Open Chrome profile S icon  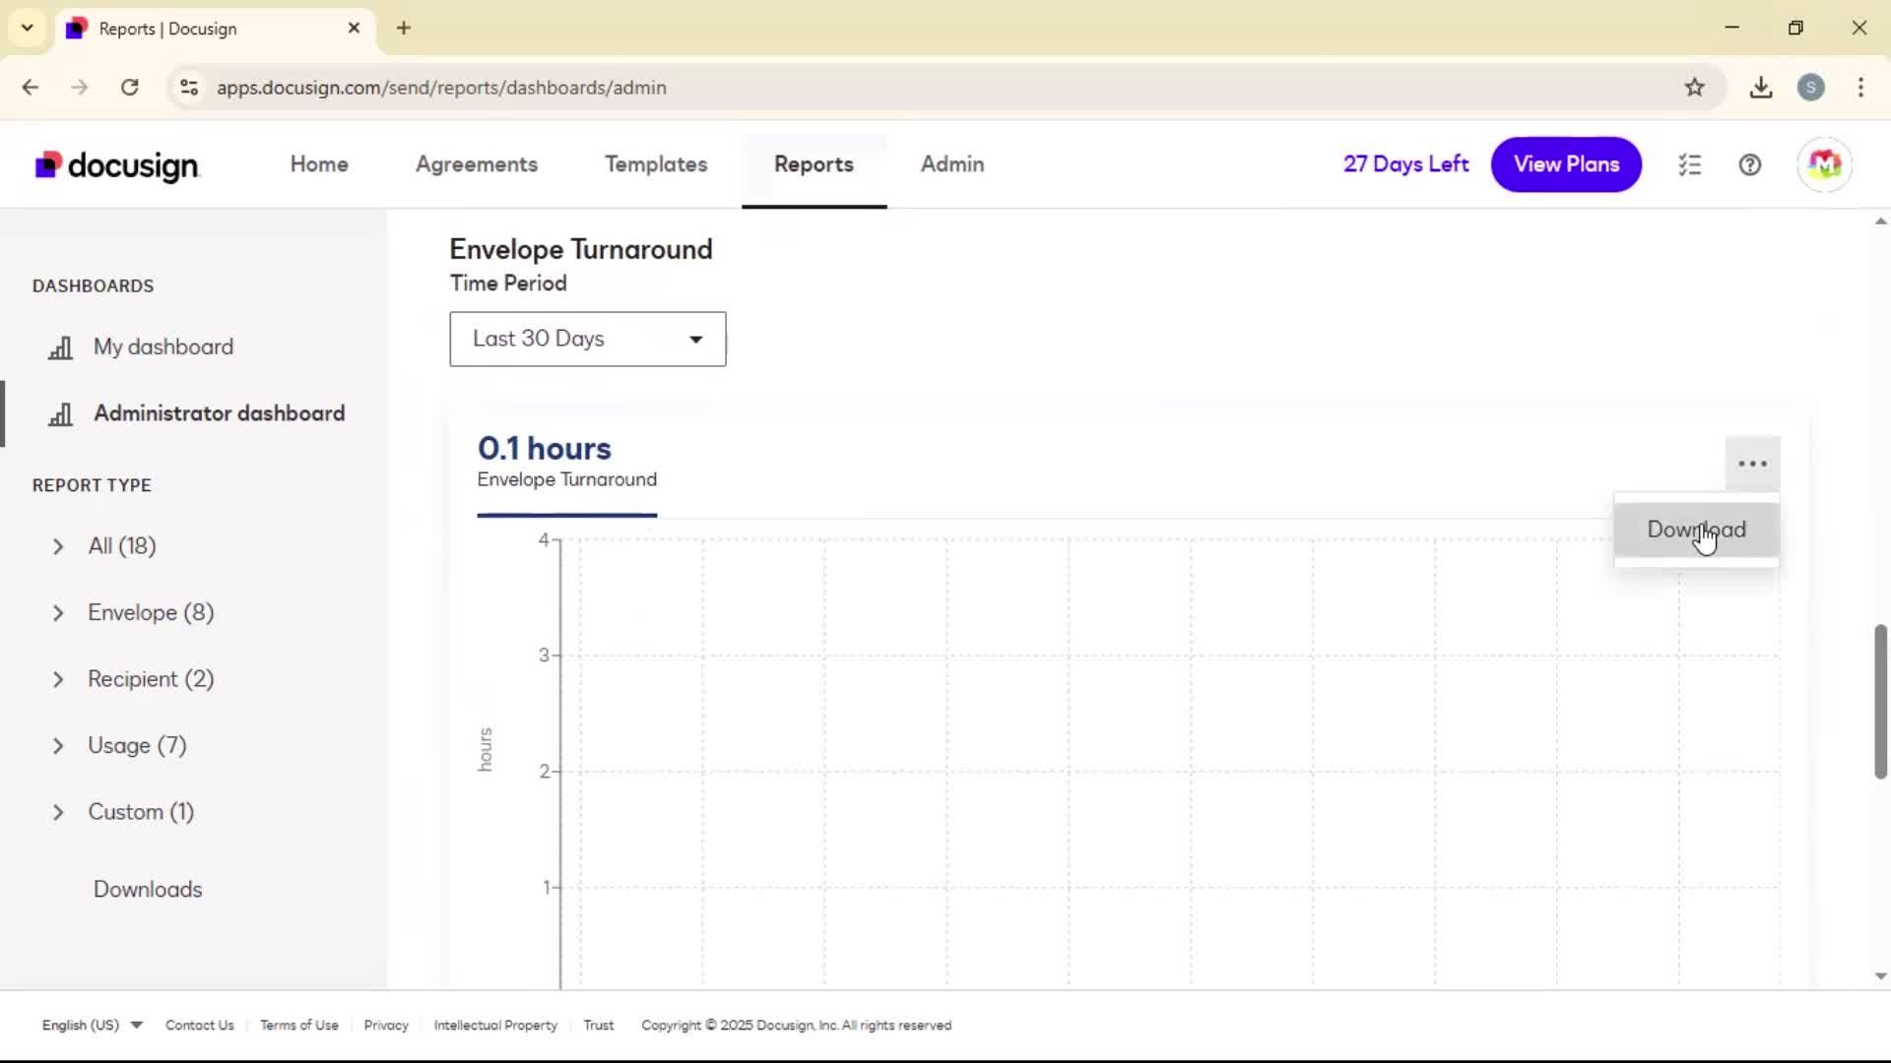pos(1810,88)
